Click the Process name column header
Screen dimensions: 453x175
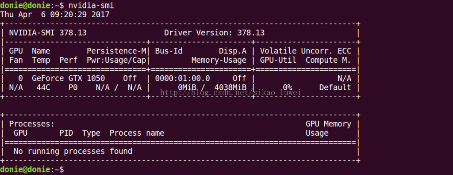pos(137,133)
